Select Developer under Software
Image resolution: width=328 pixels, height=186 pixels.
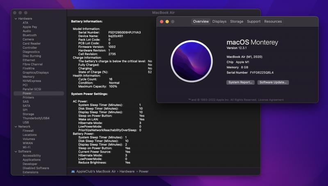point(30,164)
